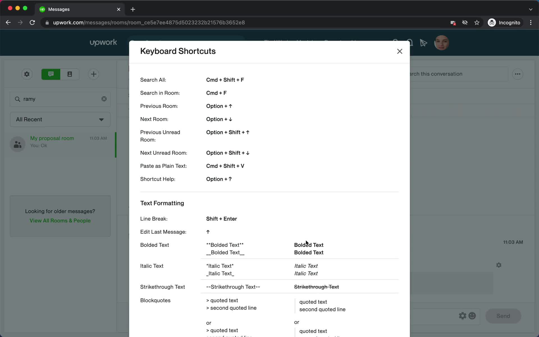This screenshot has height=337, width=539.
Task: Click the Upwork logo
Action: point(103,43)
